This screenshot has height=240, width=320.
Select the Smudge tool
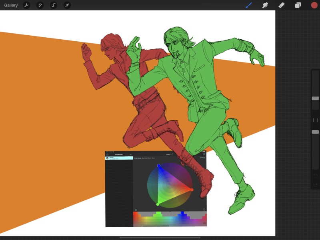tap(265, 5)
